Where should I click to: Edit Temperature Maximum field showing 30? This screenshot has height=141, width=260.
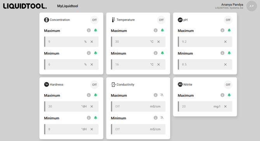tap(138, 42)
